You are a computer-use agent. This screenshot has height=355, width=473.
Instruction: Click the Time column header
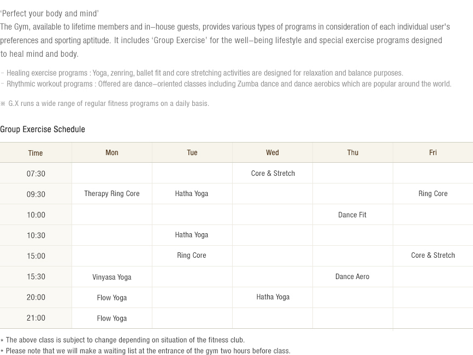point(36,153)
